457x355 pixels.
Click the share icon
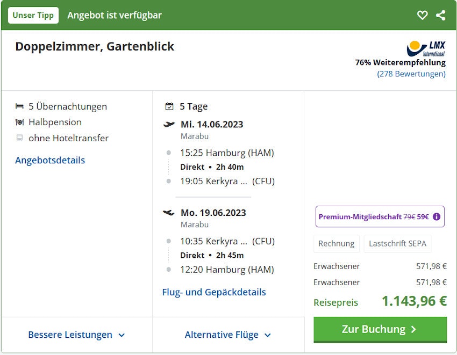click(441, 15)
